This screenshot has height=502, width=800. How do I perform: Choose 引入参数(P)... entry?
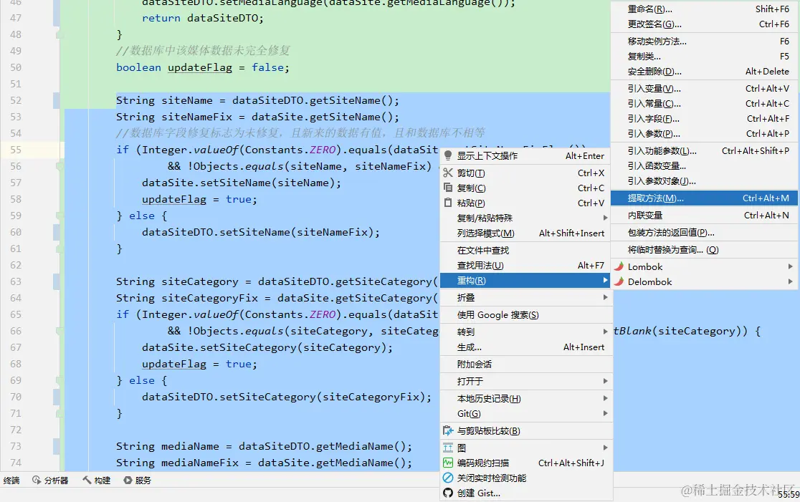705,133
